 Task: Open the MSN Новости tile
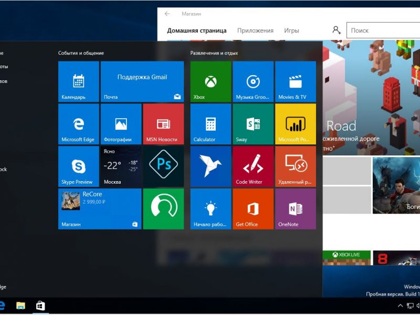(163, 124)
